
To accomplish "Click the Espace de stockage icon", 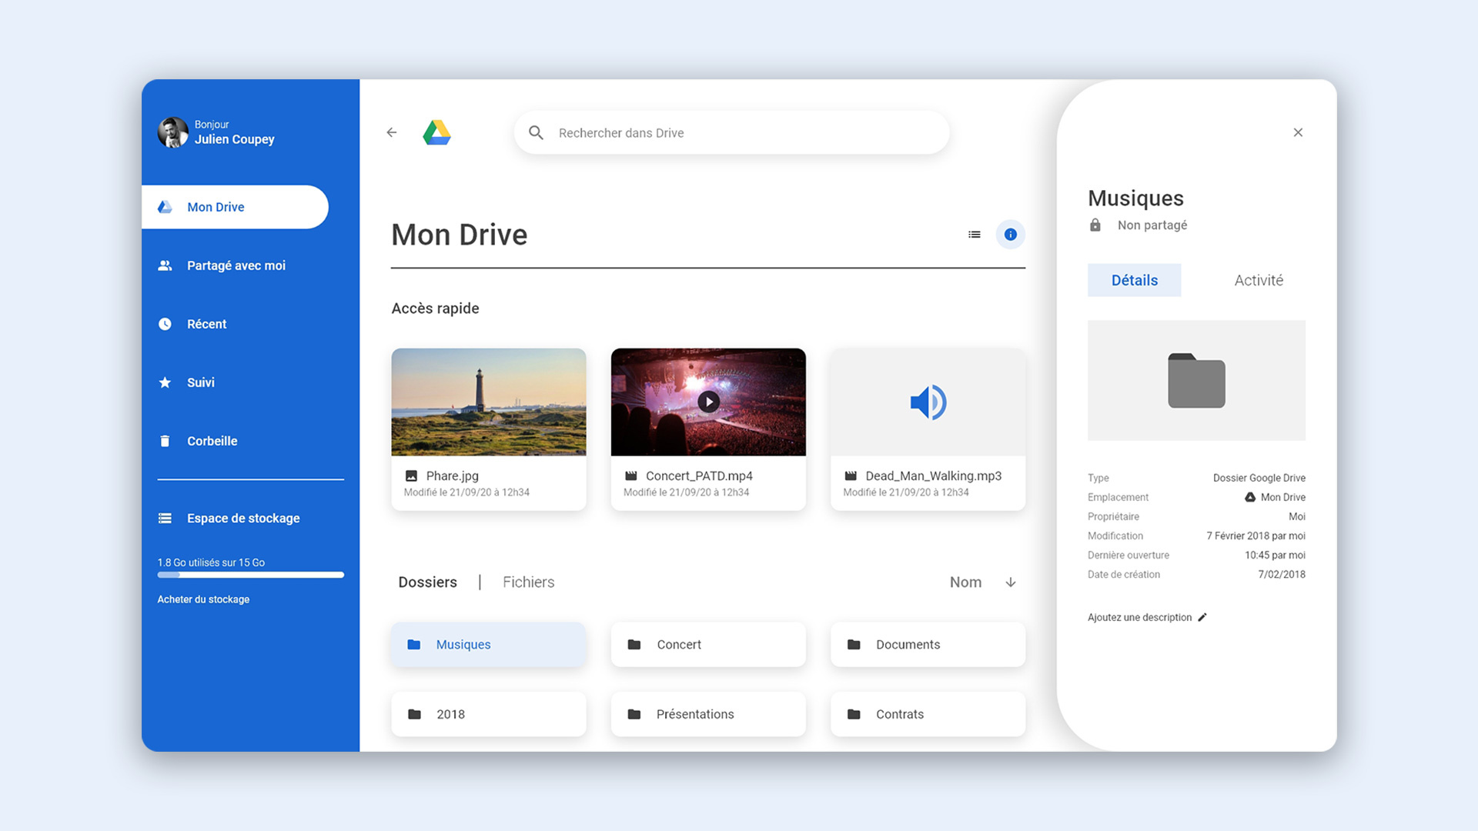I will (x=165, y=518).
